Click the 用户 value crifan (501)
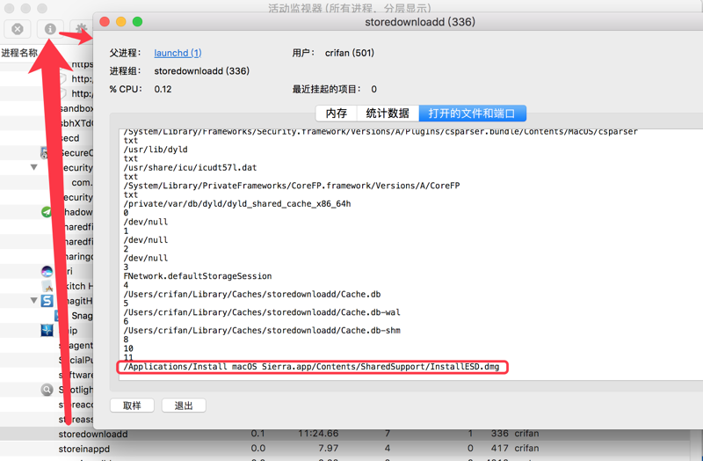Image resolution: width=703 pixels, height=461 pixels. pos(350,53)
